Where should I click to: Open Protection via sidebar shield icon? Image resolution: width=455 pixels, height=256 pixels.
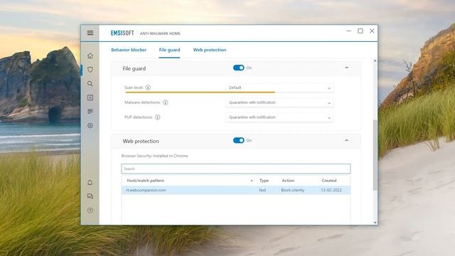90,70
